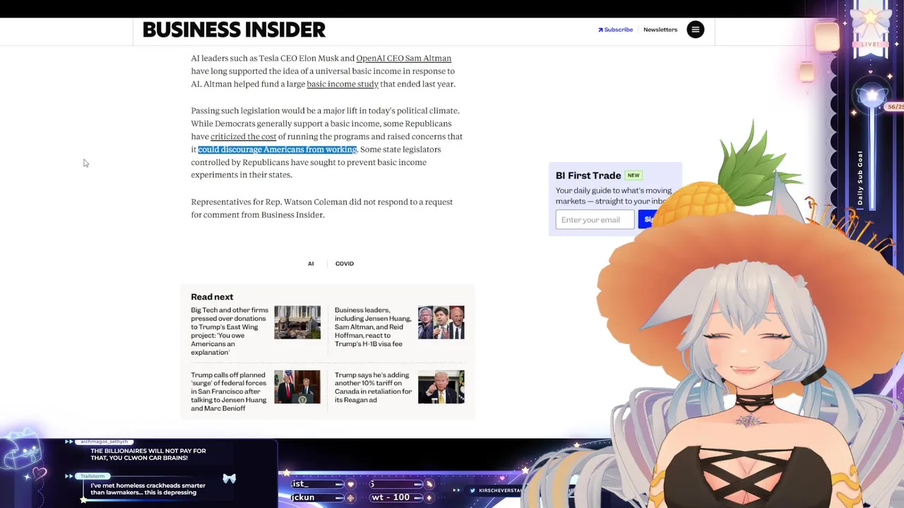This screenshot has height=508, width=904.
Task: Click the newsletter Sign up button
Action: tap(649, 219)
